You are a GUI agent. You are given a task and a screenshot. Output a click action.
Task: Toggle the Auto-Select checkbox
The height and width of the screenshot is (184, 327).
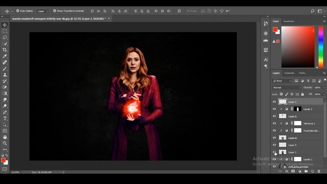(18, 11)
